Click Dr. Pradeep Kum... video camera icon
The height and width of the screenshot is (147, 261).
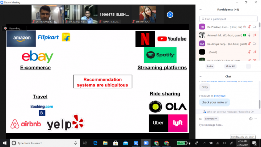[x=254, y=27]
